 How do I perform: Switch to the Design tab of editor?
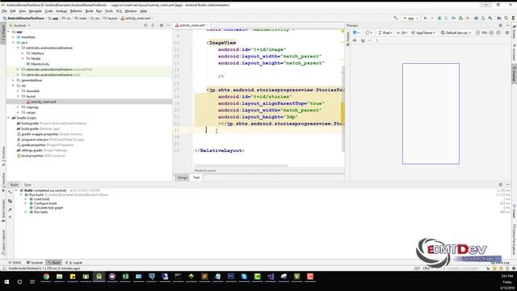point(182,178)
